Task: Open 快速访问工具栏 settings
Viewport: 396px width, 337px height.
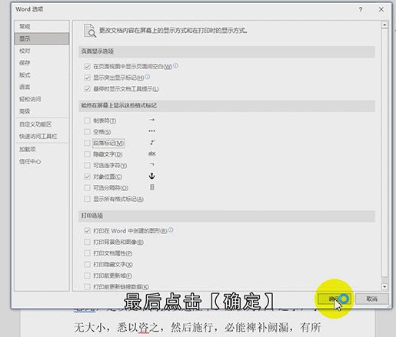Action: point(42,137)
